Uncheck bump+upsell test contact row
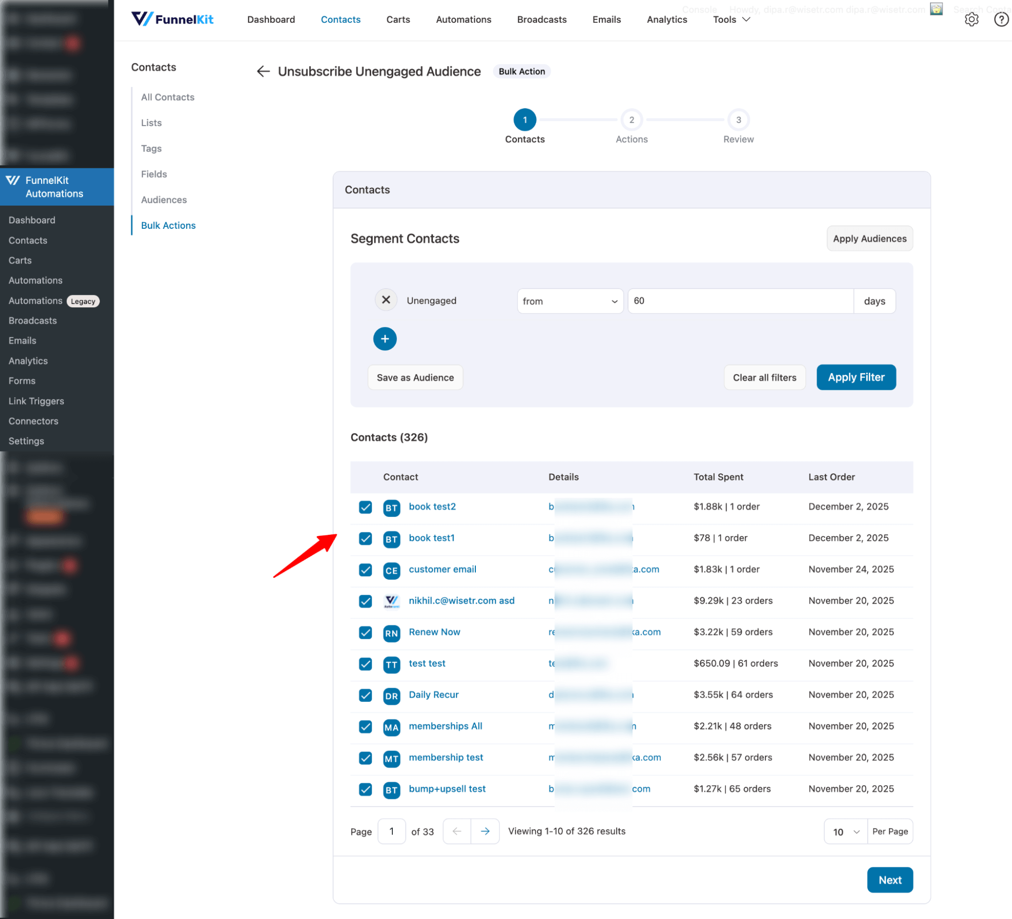The image size is (1012, 919). [366, 789]
